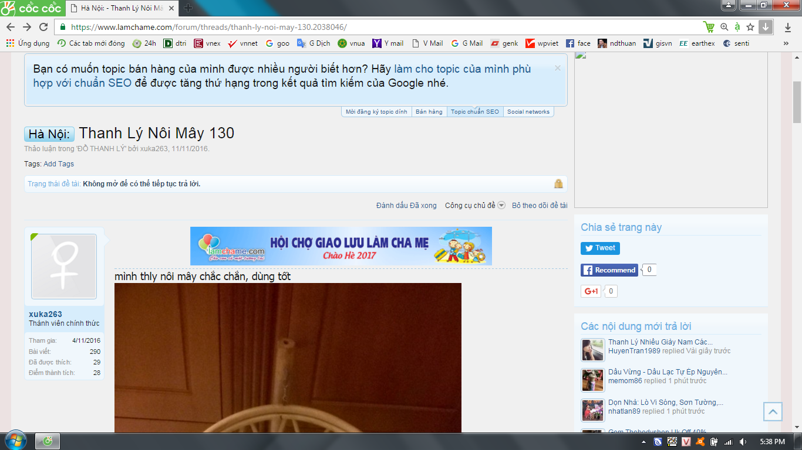
Task: Open the browser user profile button
Action: 728,5
